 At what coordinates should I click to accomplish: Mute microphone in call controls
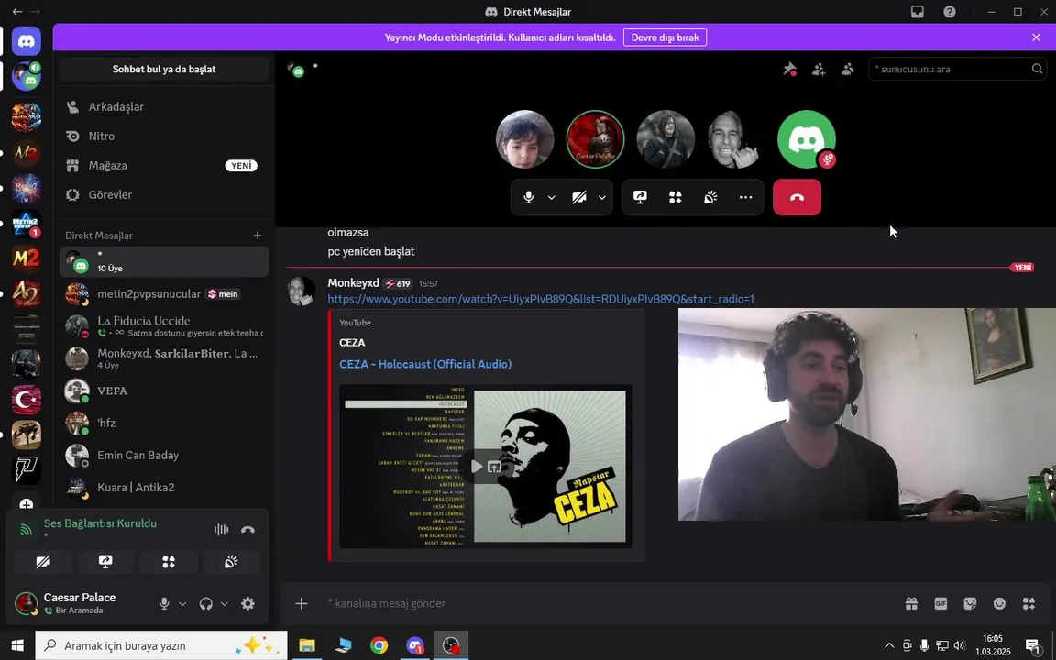(x=529, y=197)
